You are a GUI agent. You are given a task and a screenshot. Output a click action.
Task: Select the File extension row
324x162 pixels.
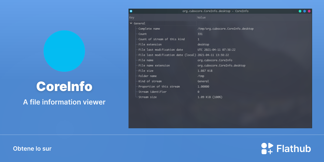(x=220, y=45)
